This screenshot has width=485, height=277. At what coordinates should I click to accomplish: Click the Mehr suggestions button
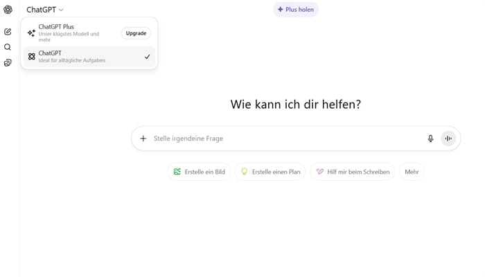(412, 172)
